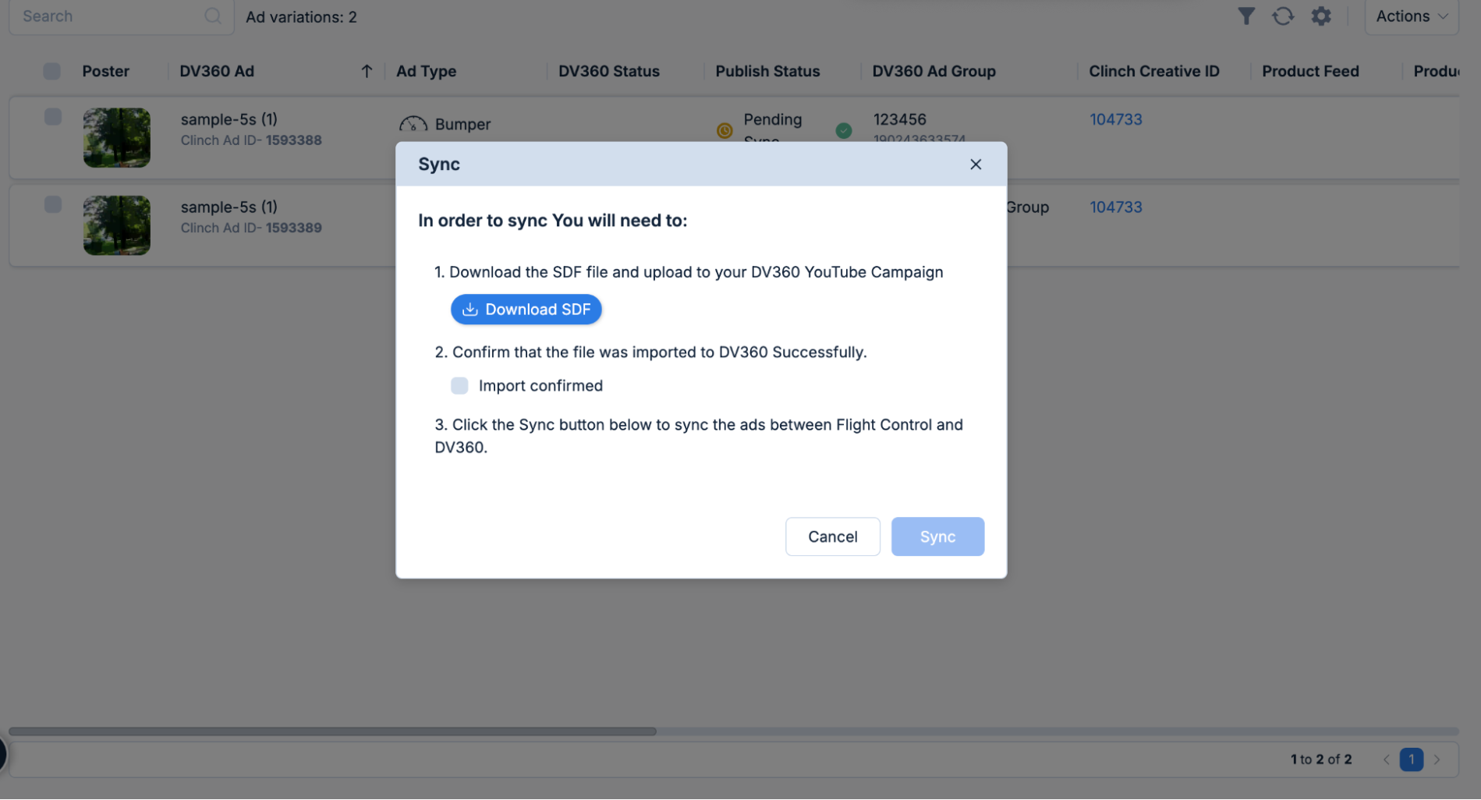
Task: Tick the Import confirmed checkbox
Action: pos(459,385)
